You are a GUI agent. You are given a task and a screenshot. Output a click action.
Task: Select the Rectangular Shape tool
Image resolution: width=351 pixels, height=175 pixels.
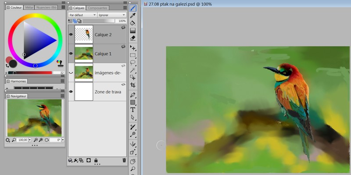[133, 102]
